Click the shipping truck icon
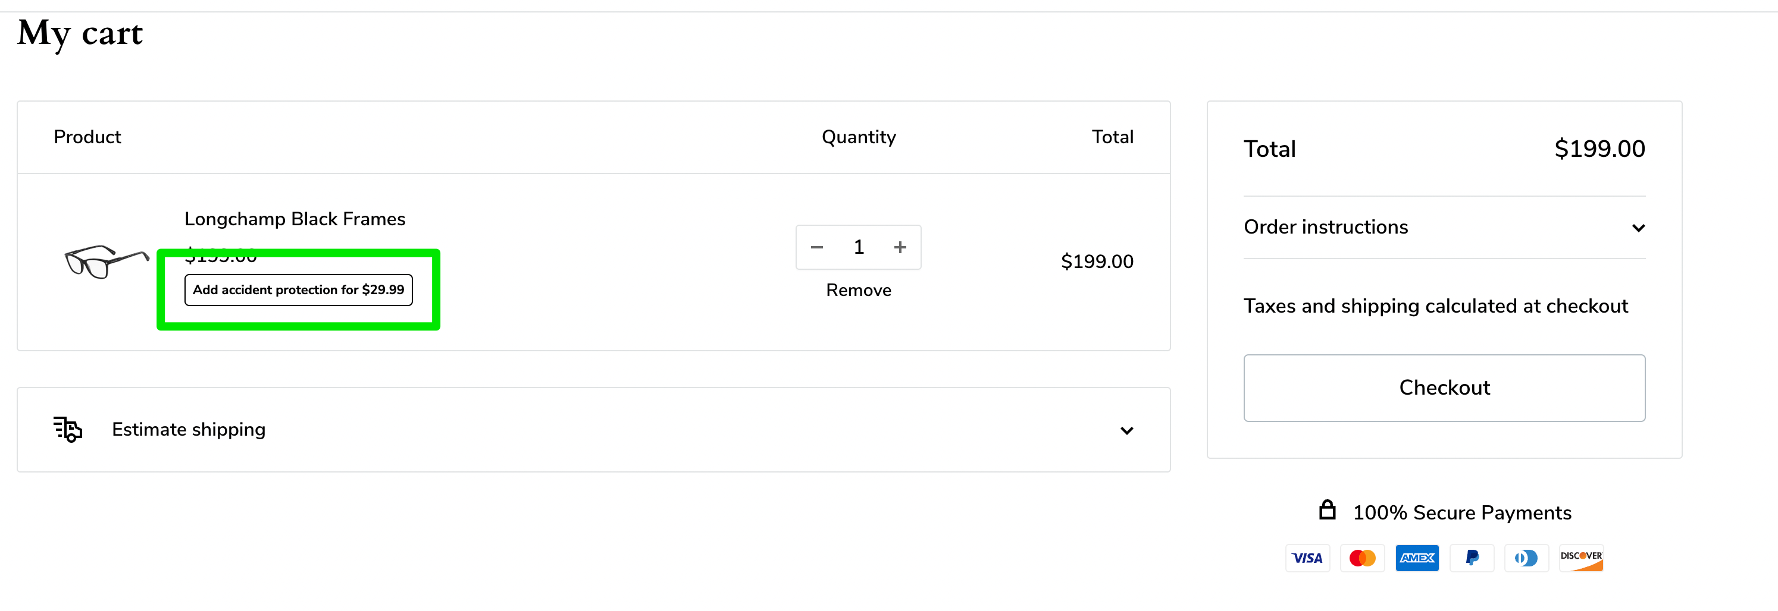Viewport: 1778px width, 611px height. pos(68,429)
